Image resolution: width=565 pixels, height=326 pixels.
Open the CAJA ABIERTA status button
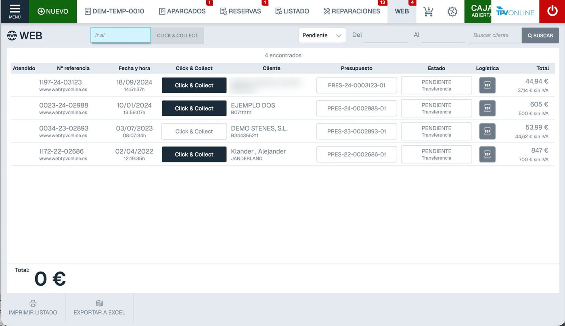tap(478, 11)
